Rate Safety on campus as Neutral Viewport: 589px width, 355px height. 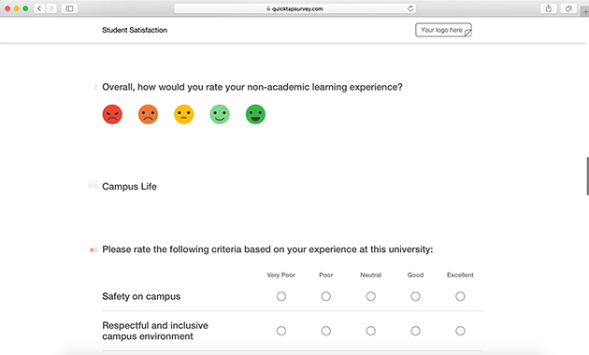371,296
